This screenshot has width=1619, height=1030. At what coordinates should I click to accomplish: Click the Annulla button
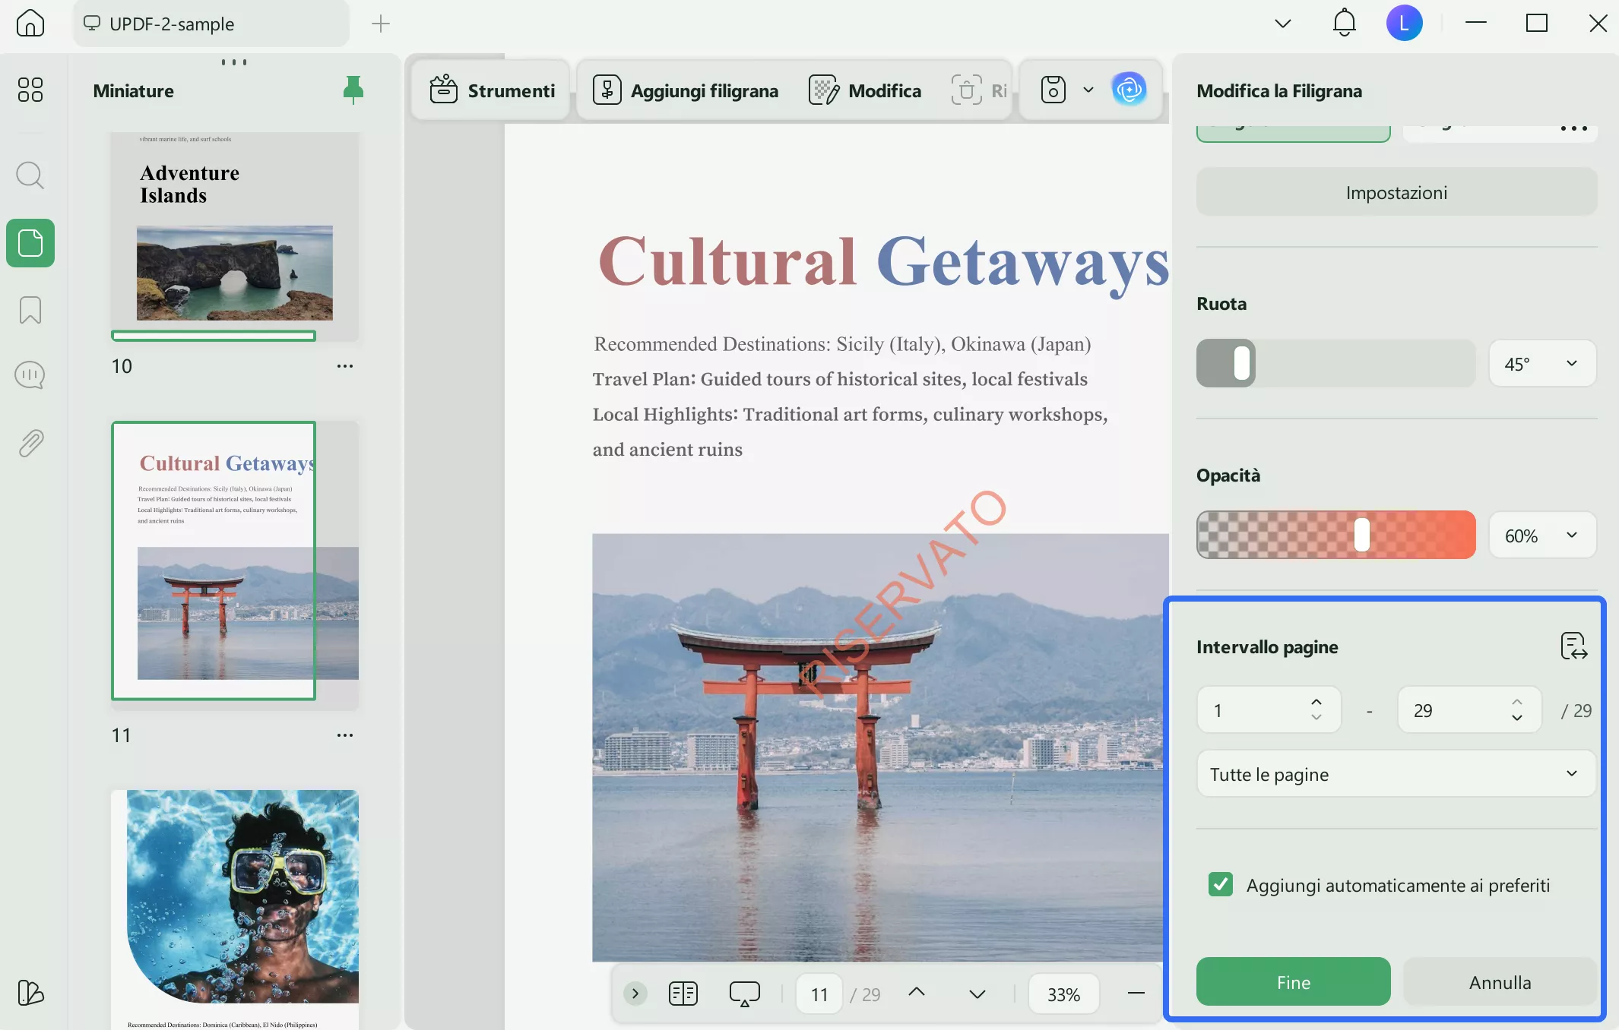tap(1500, 982)
